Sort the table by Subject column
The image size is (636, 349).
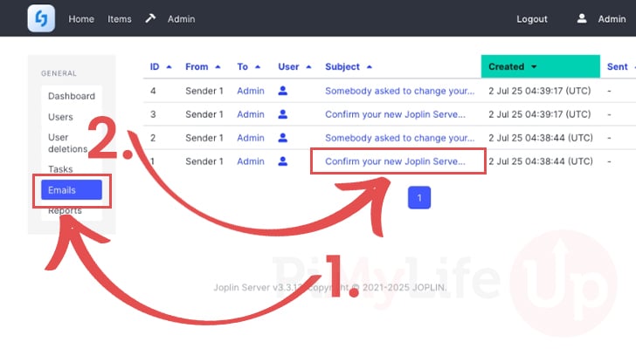[349, 67]
